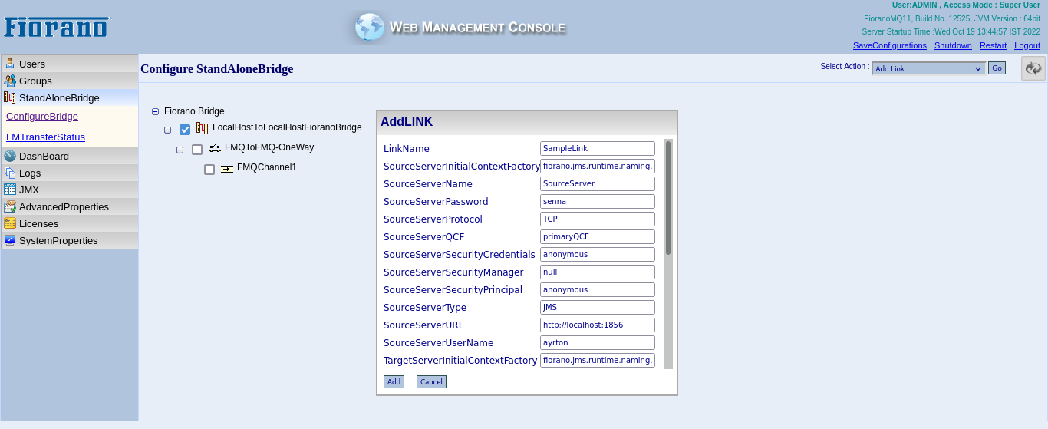Uncheck the LocalHostToLocalHostFioranoBridge checkbox
The image size is (1048, 429).
pyautogui.click(x=185, y=130)
